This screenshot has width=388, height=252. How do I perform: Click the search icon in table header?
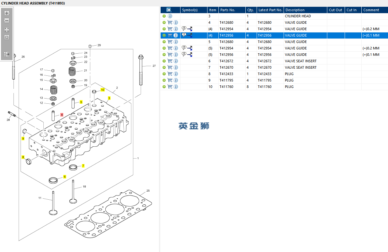pos(169,10)
